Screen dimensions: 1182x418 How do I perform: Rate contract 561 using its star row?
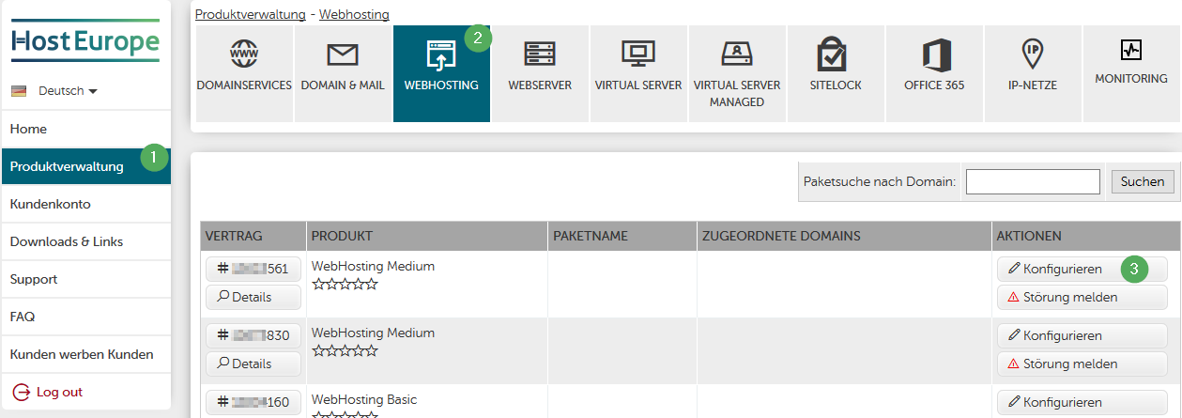pyautogui.click(x=345, y=284)
